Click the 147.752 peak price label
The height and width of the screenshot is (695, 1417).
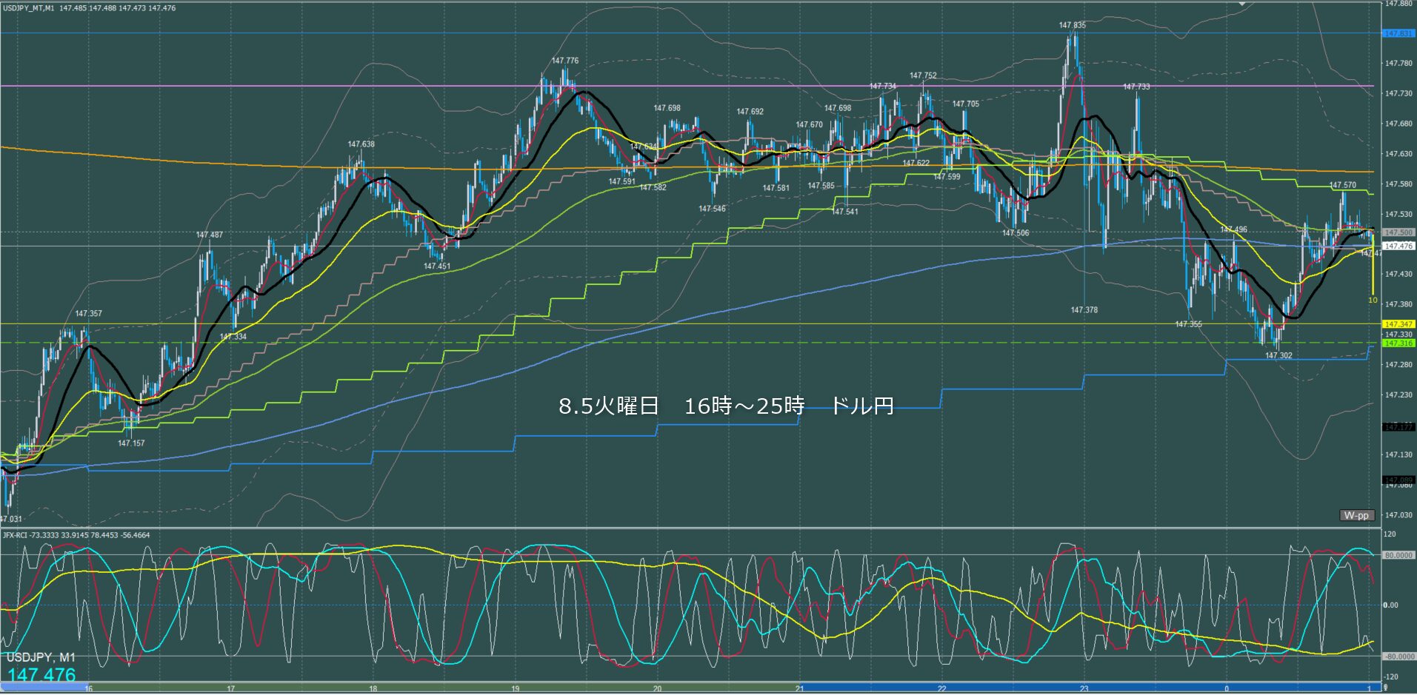[923, 75]
